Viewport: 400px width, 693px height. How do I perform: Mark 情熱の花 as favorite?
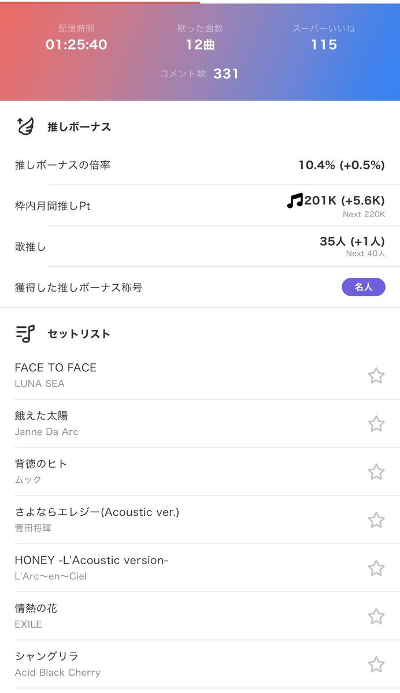[376, 616]
